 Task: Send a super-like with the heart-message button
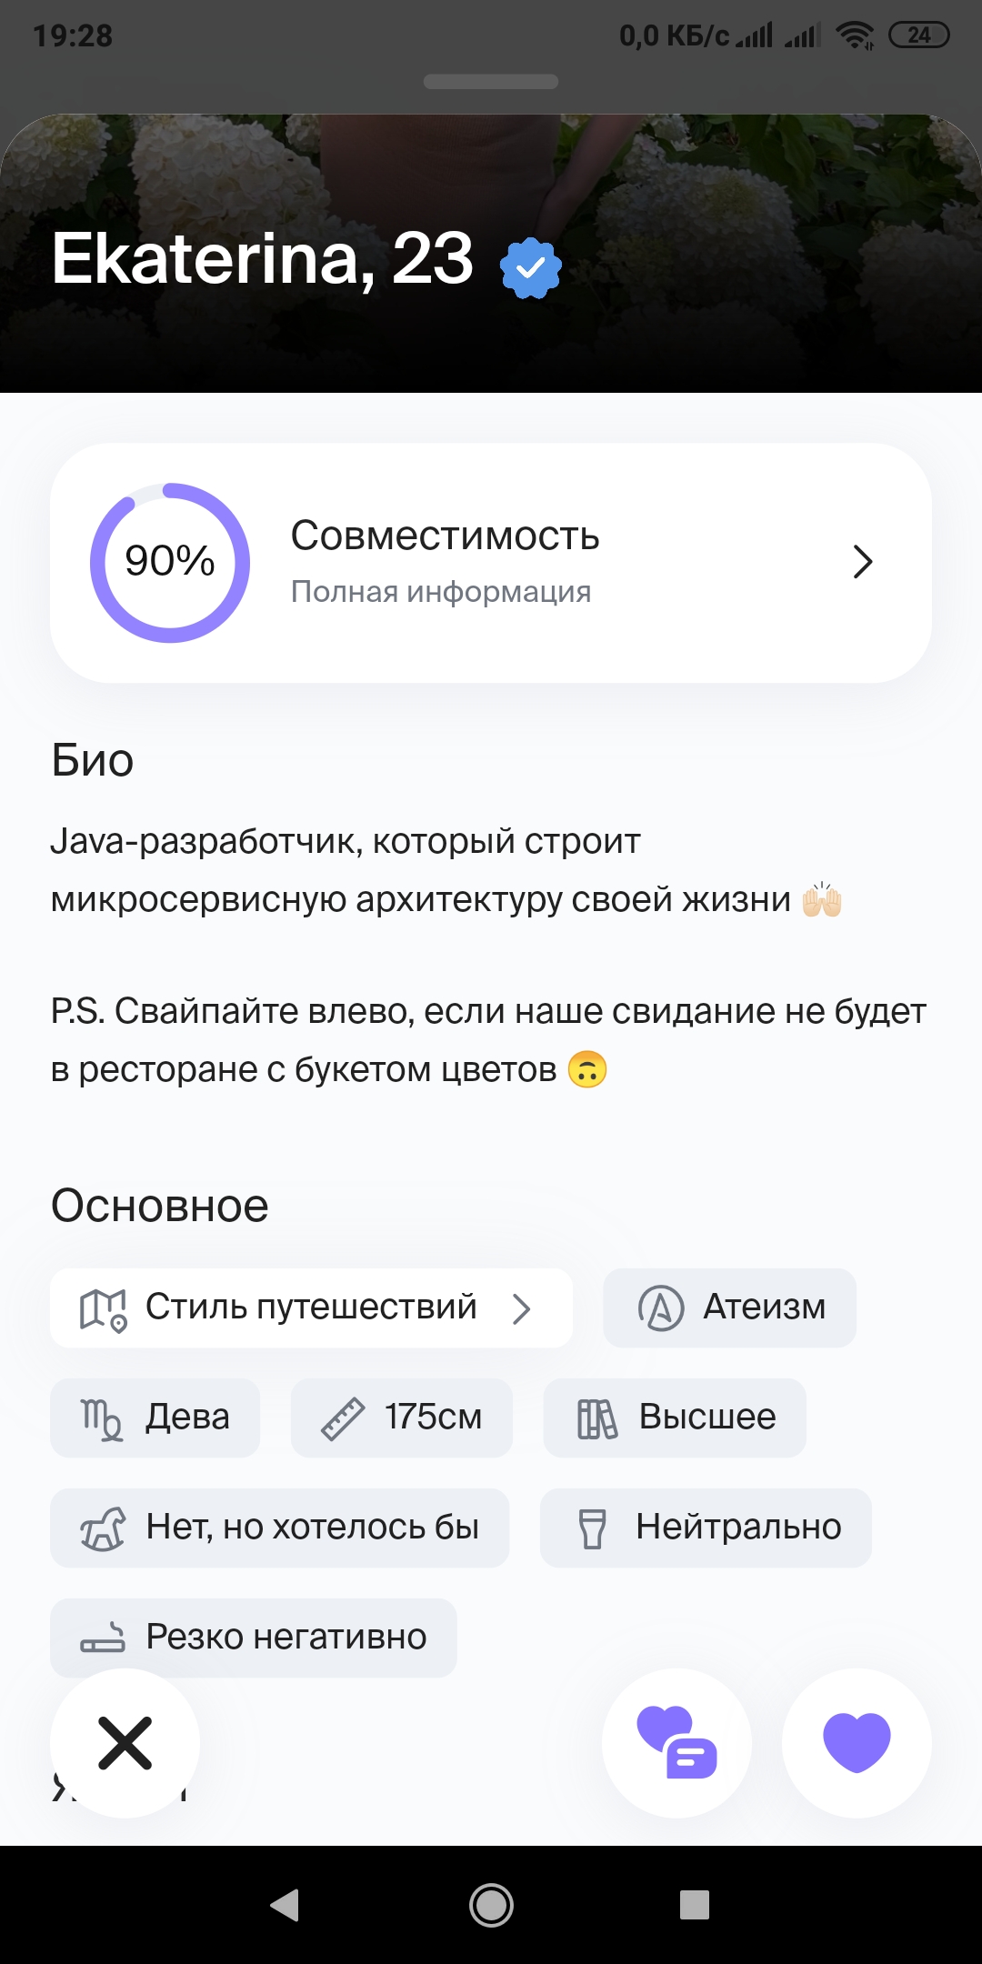[677, 1742]
